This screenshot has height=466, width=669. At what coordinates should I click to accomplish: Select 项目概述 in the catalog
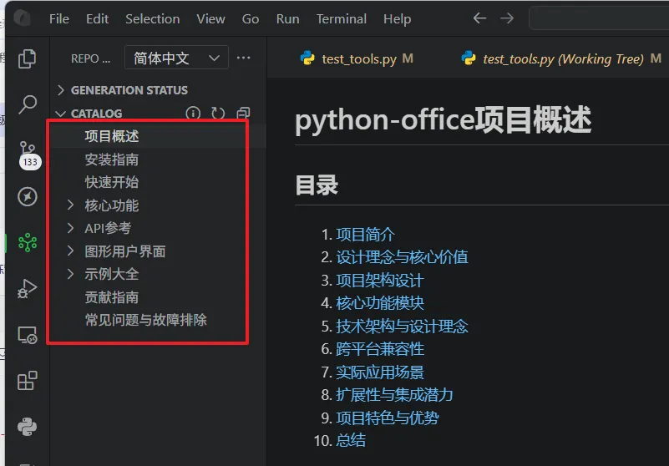[x=112, y=136]
